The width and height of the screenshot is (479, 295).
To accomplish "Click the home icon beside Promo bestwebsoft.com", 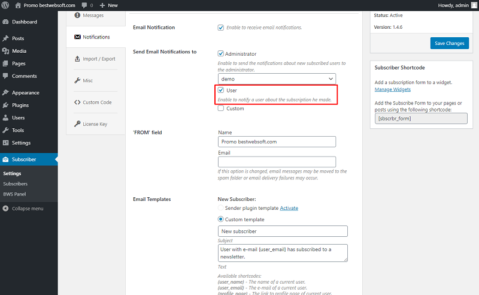I will click(18, 5).
